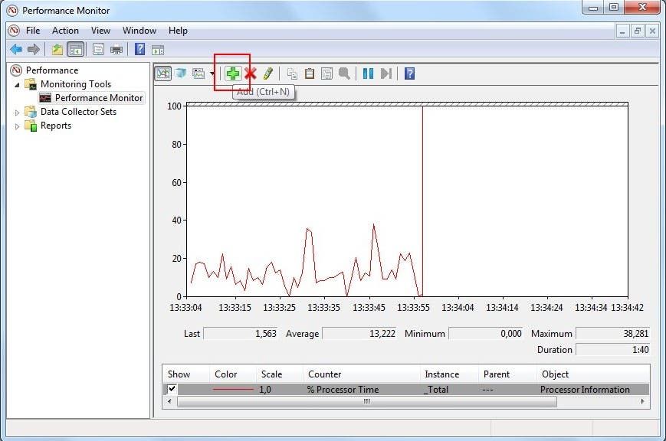The width and height of the screenshot is (666, 441).
Task: Uncheck Show checkbox for % Processor Time
Action: 172,389
